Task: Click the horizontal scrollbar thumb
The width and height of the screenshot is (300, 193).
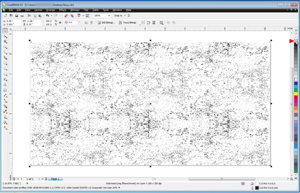Action: point(221,179)
